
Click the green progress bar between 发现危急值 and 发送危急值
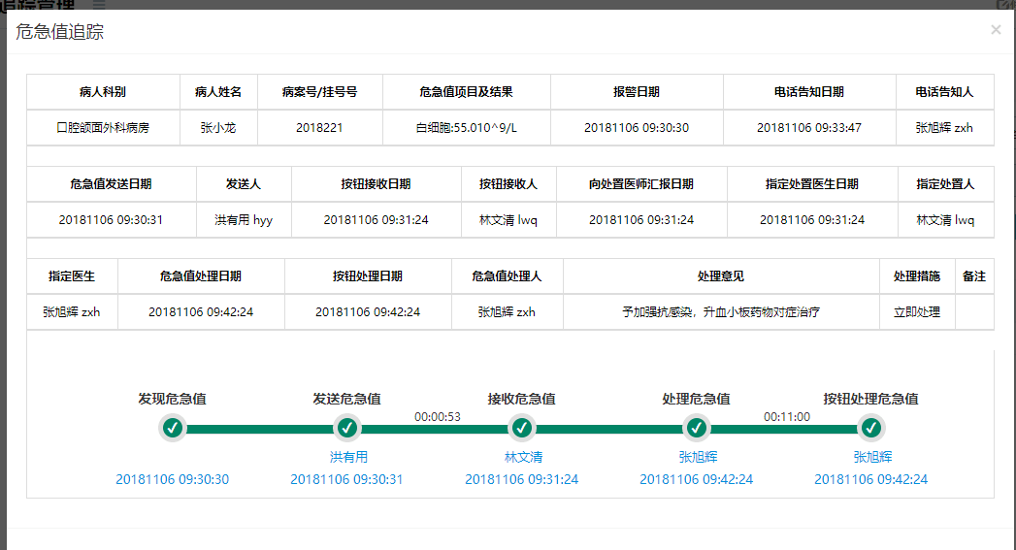coord(259,429)
